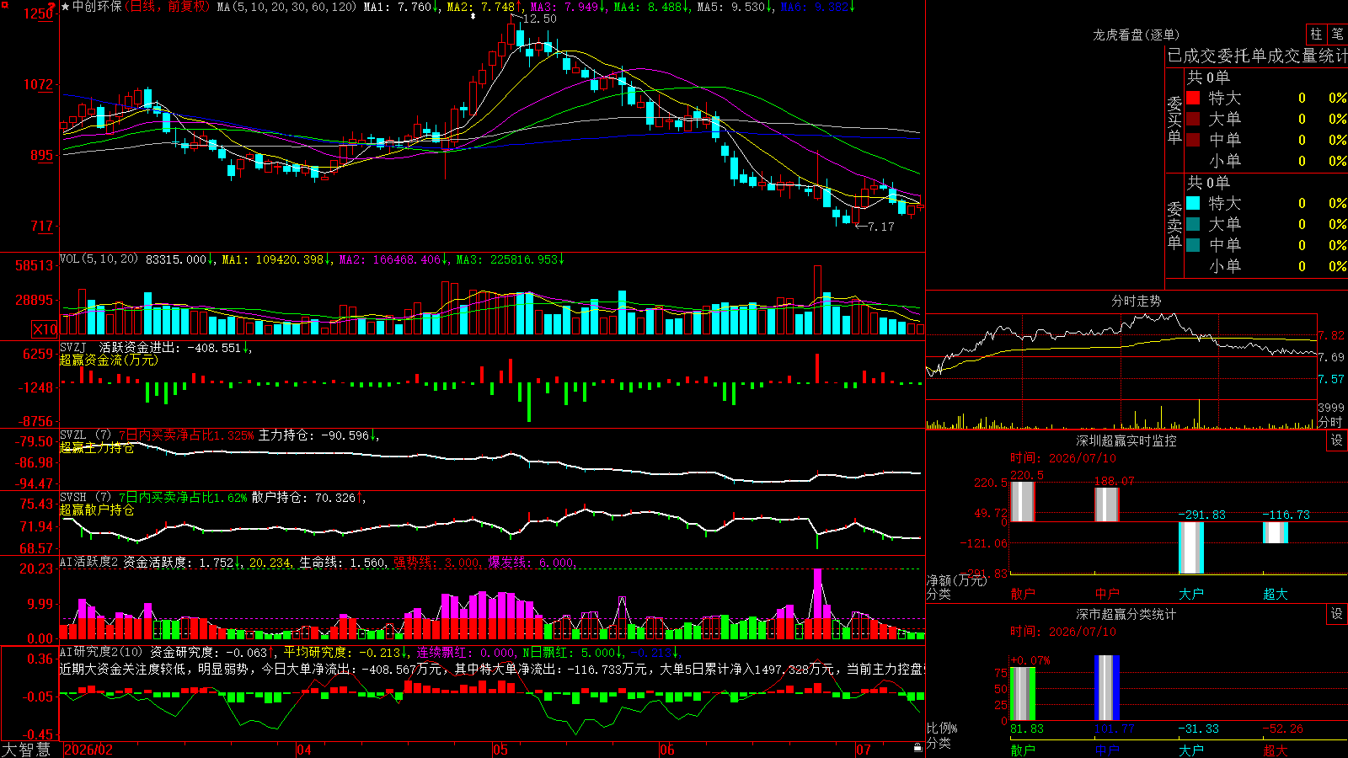Click the dark red 大单 buy order swatch
1348x758 pixels.
coord(1193,119)
